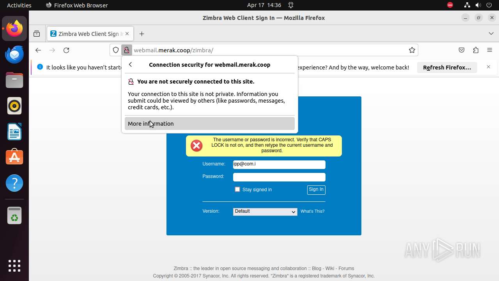
Task: Focus the empty Password field
Action: point(279,177)
